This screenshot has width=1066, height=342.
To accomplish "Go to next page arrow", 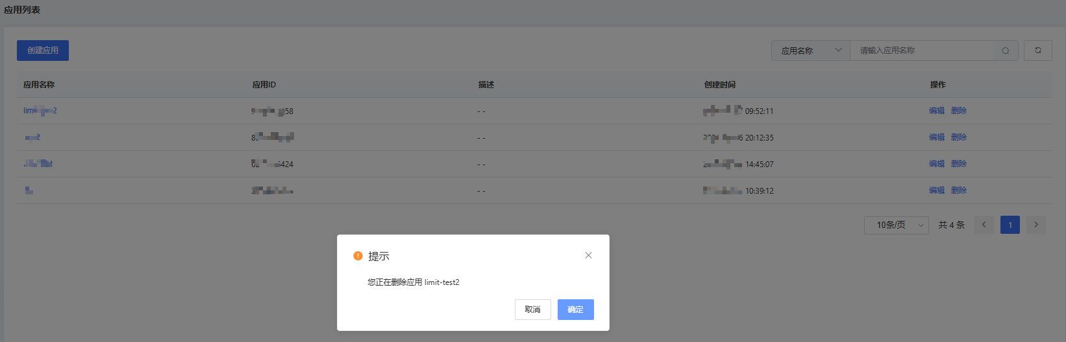I will click(x=1036, y=225).
